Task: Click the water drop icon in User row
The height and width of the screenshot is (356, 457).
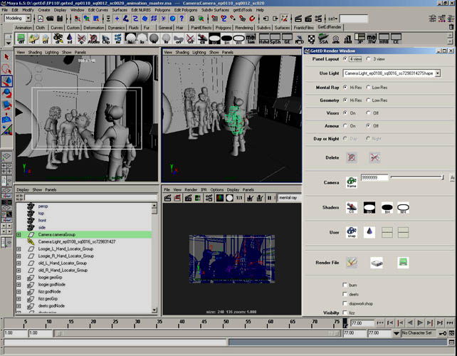Action: pyautogui.click(x=369, y=231)
